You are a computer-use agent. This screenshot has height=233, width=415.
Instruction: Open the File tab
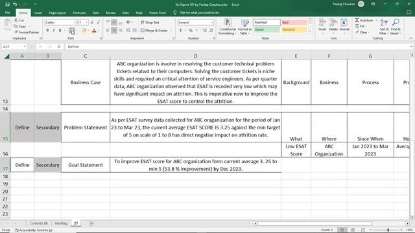coord(7,13)
